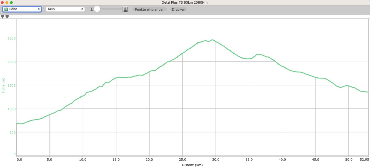Close the elevation profile window

point(2,2)
